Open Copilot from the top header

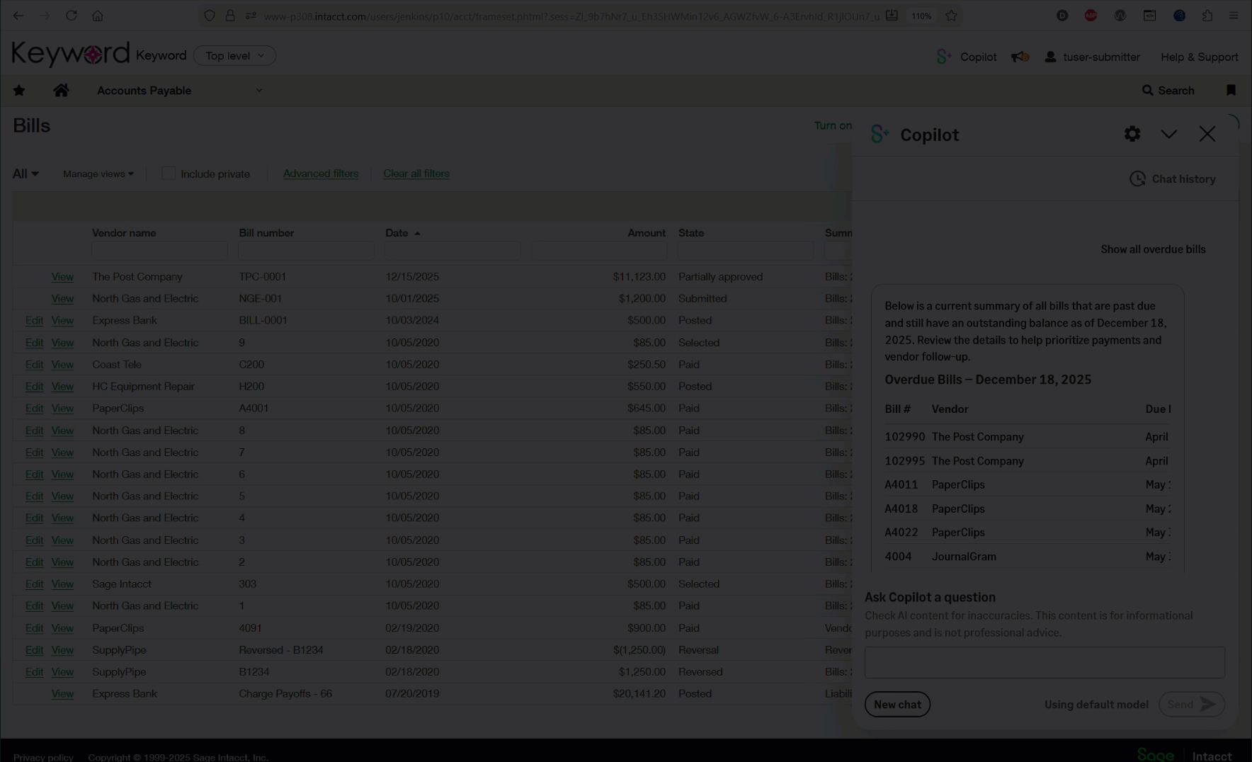coord(966,57)
